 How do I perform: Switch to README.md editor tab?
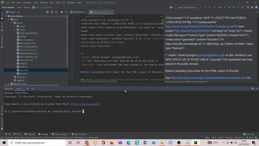(x=79, y=12)
